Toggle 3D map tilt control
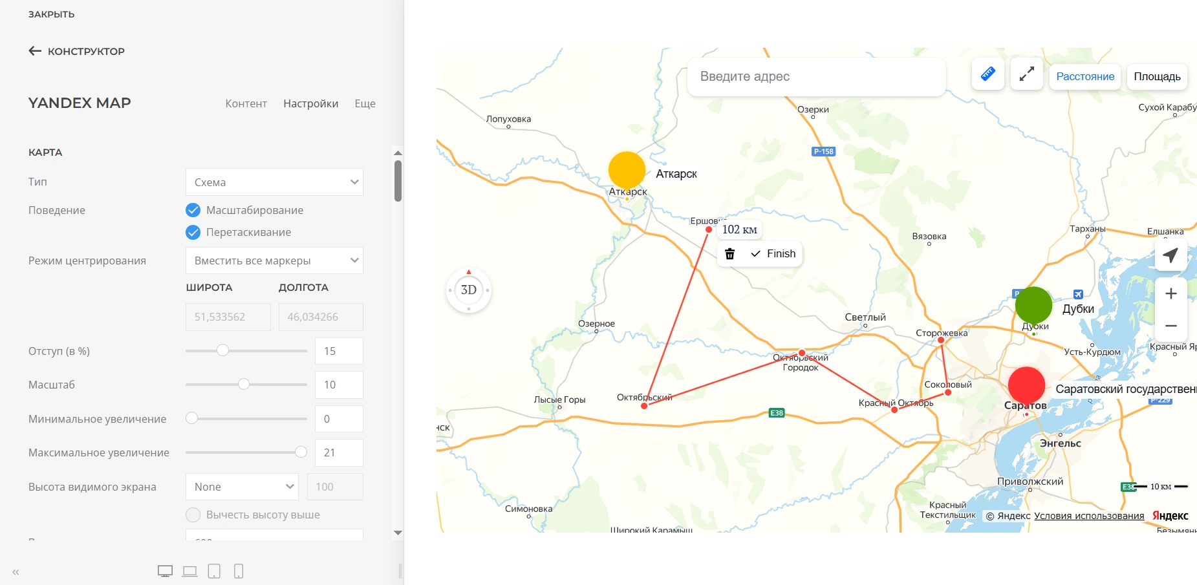The height and width of the screenshot is (585, 1197). point(469,290)
